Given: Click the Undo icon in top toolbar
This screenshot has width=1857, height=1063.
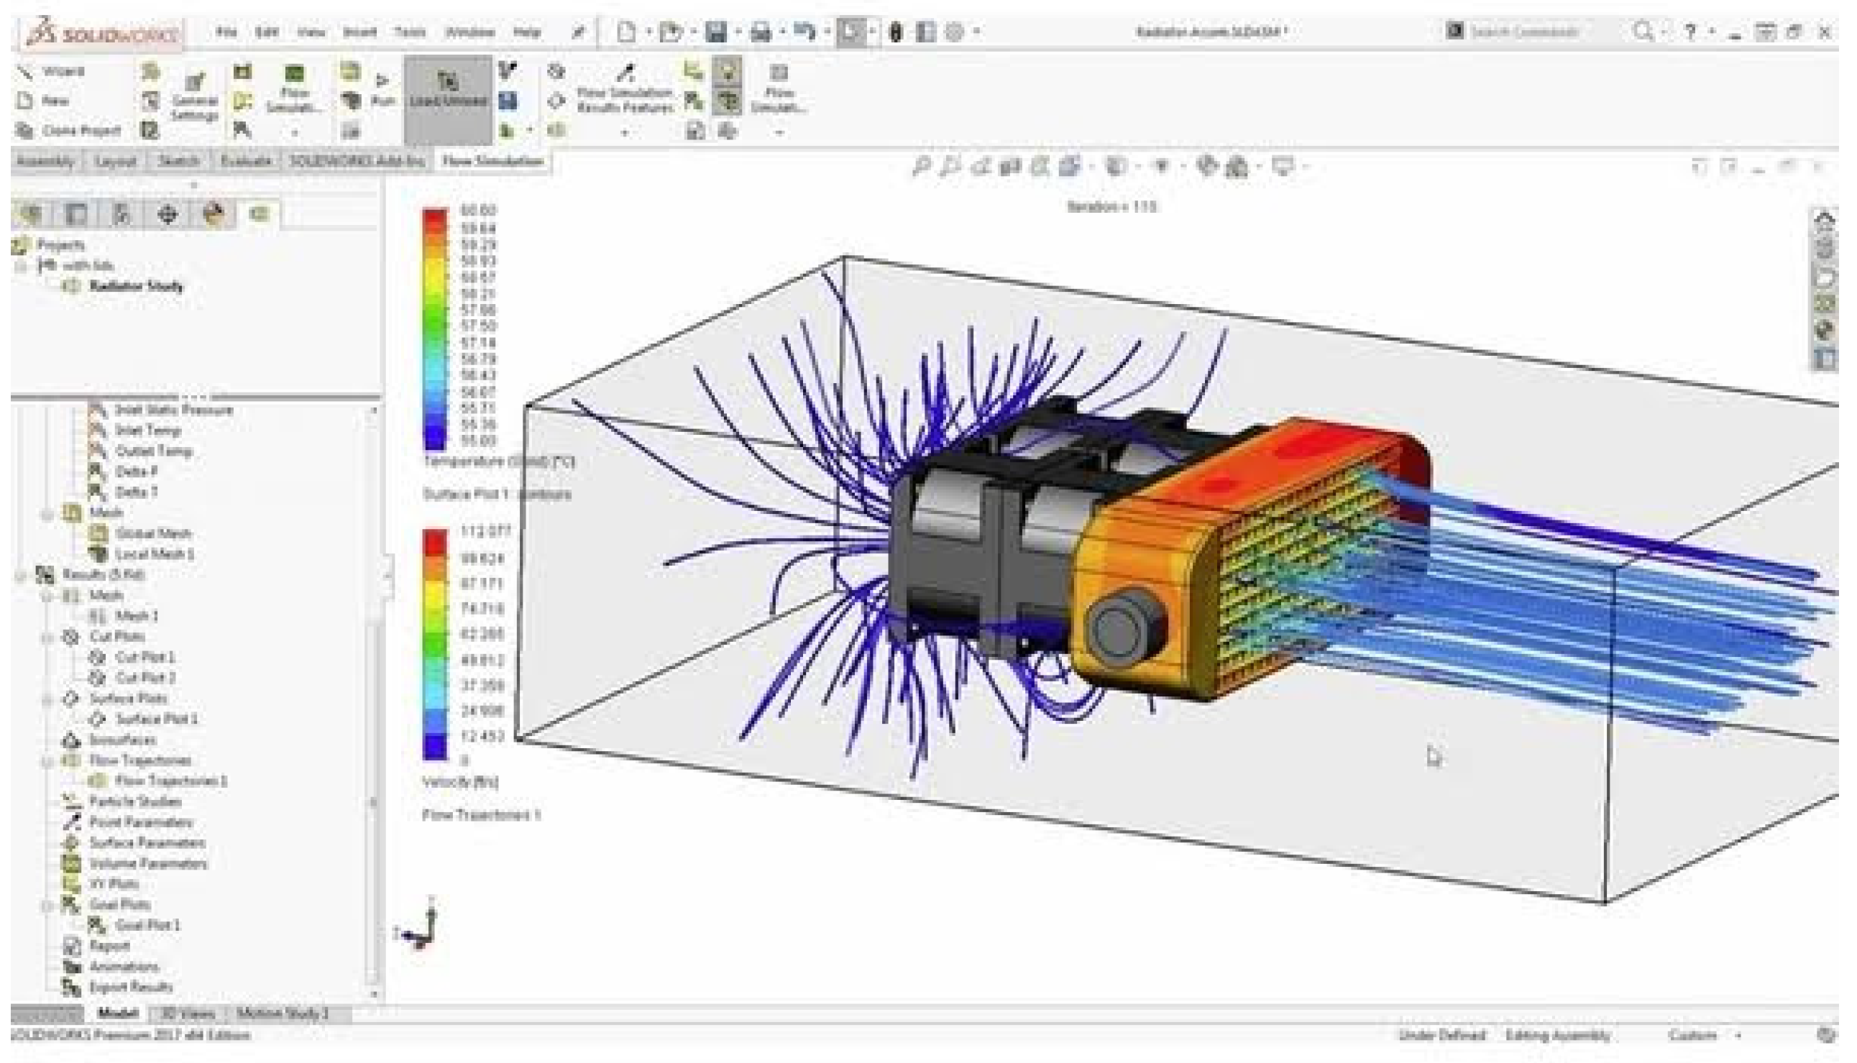Looking at the screenshot, I should [804, 32].
